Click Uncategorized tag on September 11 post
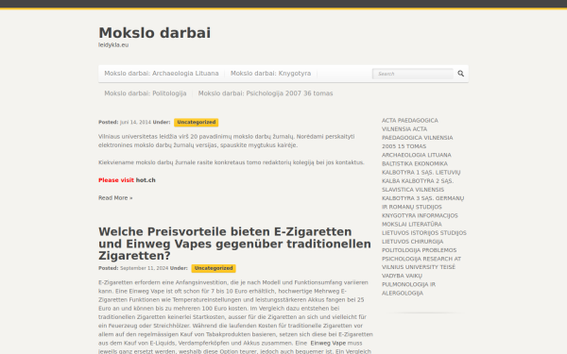 [214, 268]
